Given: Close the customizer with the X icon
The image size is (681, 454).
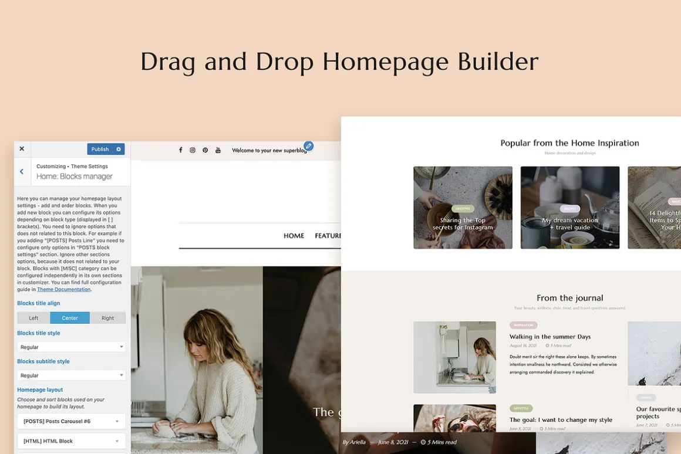Looking at the screenshot, I should [x=22, y=149].
